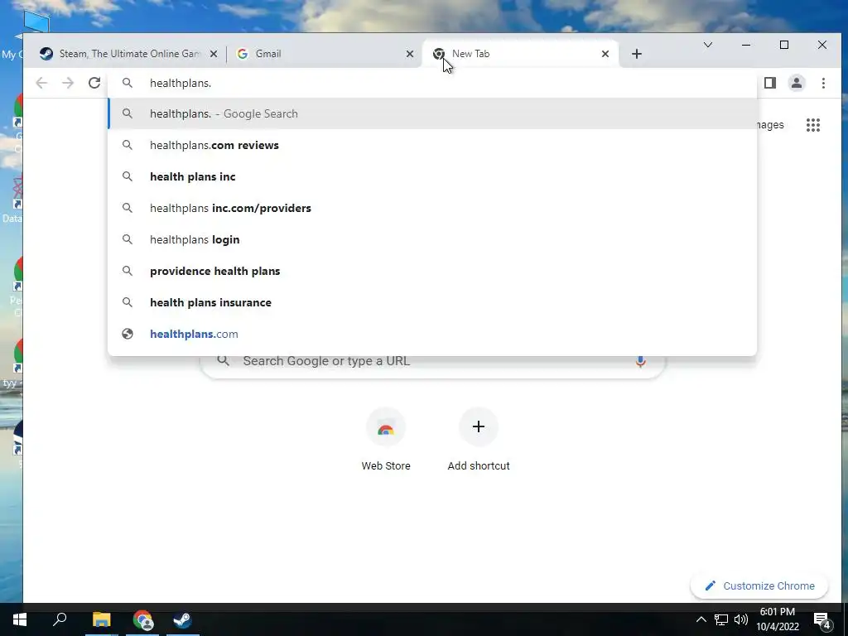Close the New Tab tab

coord(605,54)
